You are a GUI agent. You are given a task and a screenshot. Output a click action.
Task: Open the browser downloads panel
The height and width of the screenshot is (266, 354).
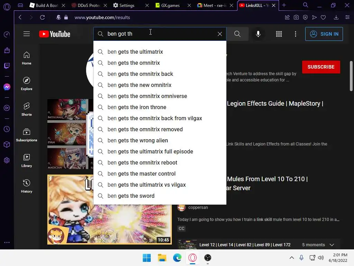(336, 17)
